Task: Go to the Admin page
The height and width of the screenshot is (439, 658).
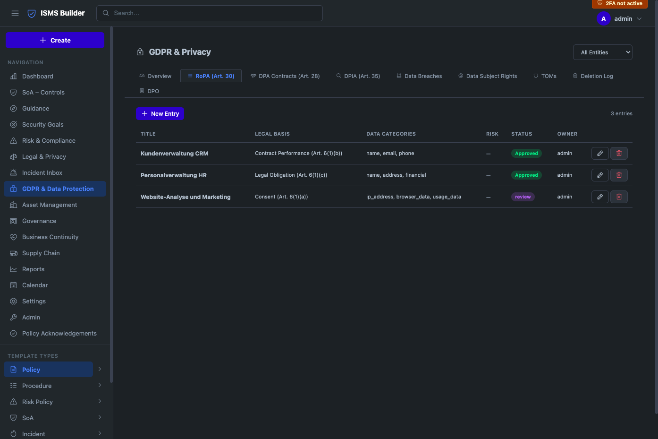Action: click(x=55, y=317)
